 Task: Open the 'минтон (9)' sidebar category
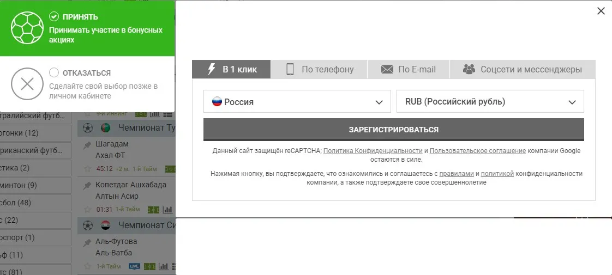(35, 185)
